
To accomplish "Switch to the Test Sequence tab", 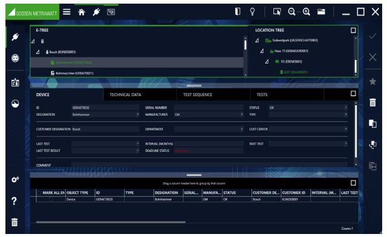I will click(198, 94).
